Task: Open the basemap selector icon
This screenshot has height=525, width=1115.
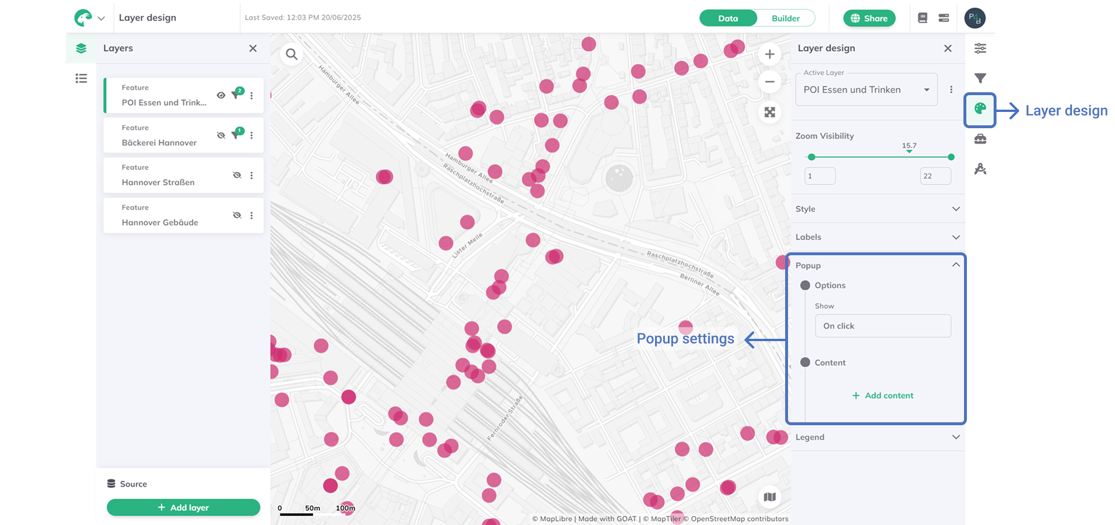Action: point(769,497)
